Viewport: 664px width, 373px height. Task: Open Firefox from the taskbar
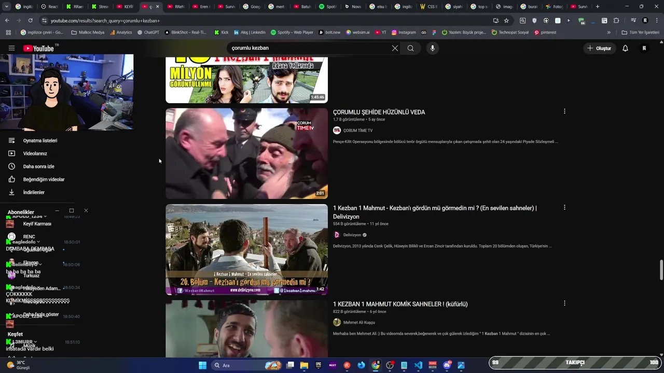click(x=361, y=365)
